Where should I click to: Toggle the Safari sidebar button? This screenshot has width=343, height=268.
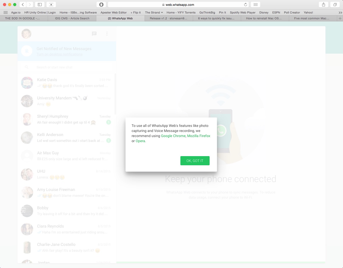40,5
